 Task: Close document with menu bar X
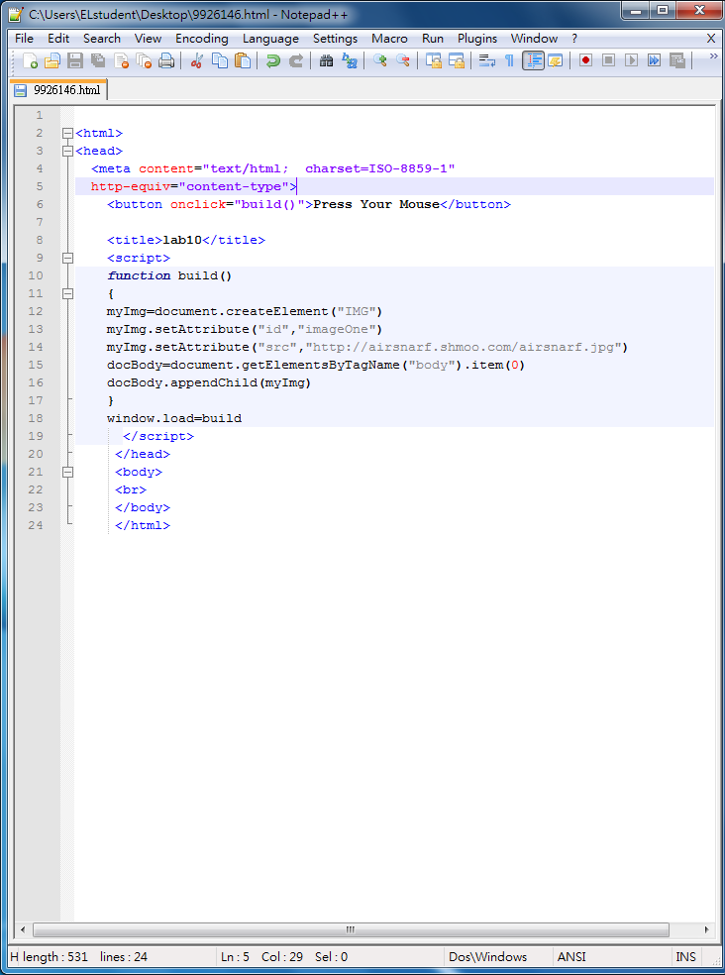[711, 39]
